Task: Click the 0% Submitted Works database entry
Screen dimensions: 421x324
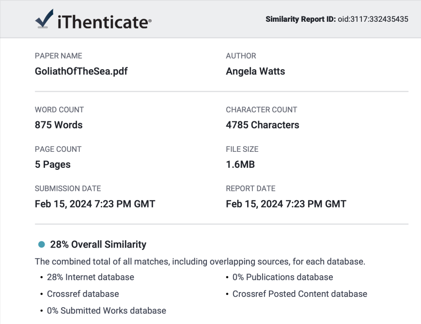Action: pyautogui.click(x=107, y=310)
